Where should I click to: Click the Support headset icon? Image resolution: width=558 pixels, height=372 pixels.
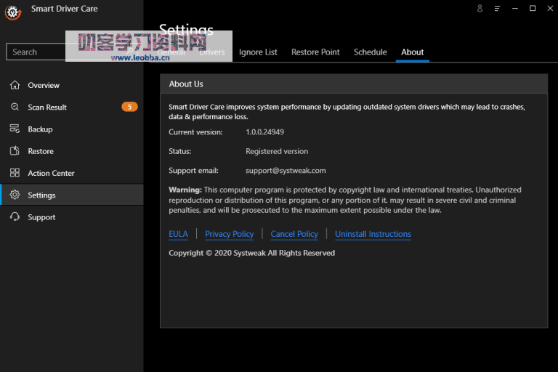click(15, 217)
